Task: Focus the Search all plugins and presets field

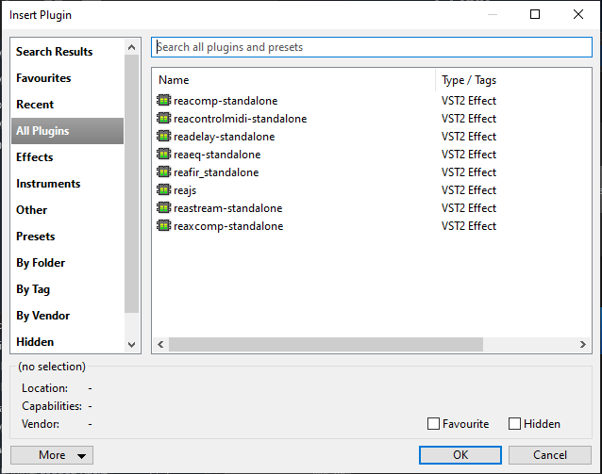Action: pyautogui.click(x=372, y=47)
